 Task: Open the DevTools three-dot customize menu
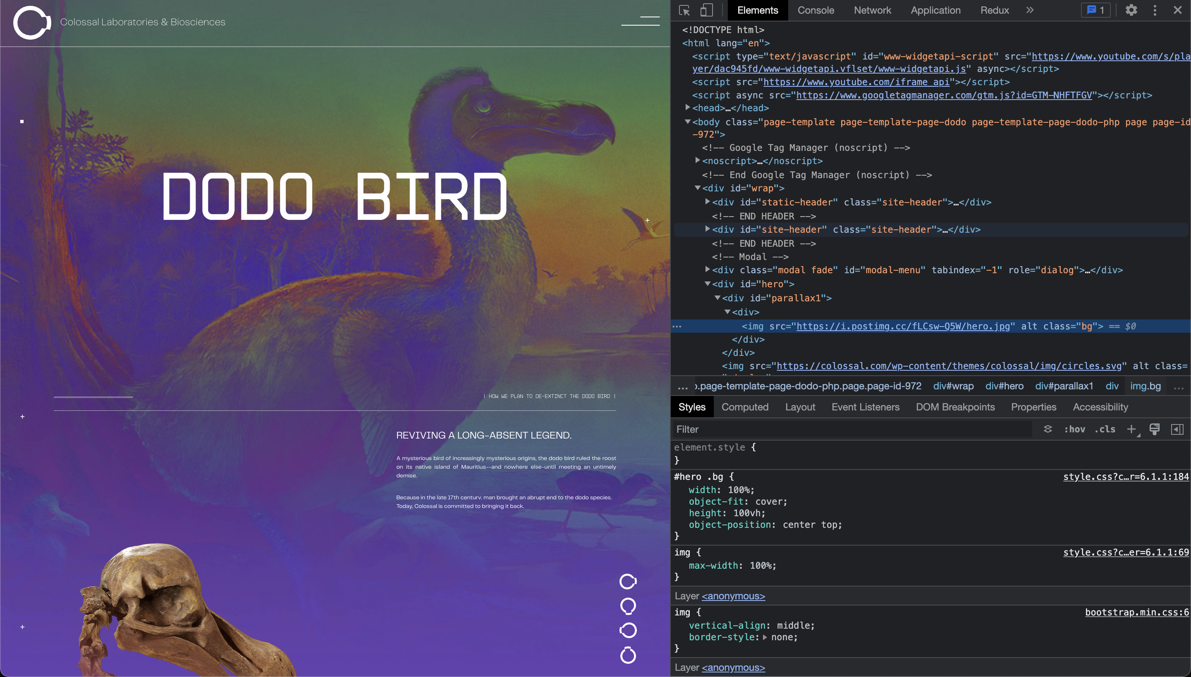1155,10
